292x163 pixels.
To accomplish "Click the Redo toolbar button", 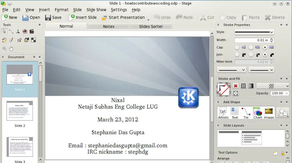I will point(184,17).
